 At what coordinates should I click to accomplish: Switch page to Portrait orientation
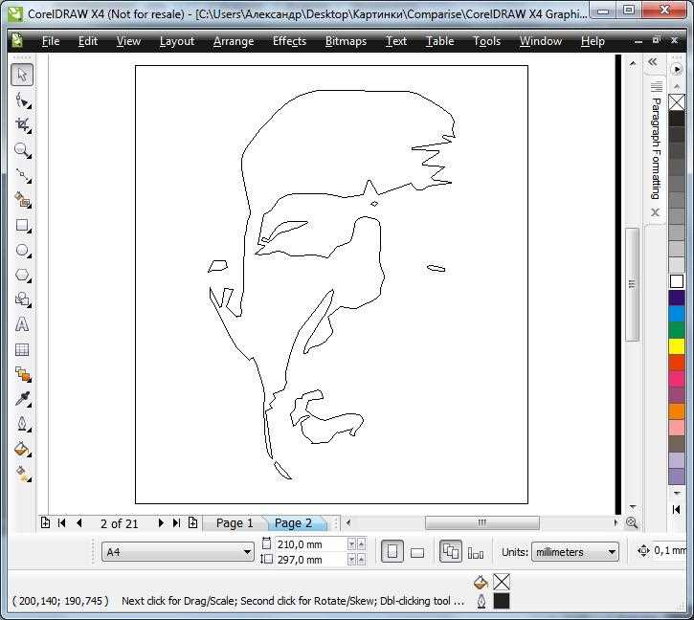point(392,551)
